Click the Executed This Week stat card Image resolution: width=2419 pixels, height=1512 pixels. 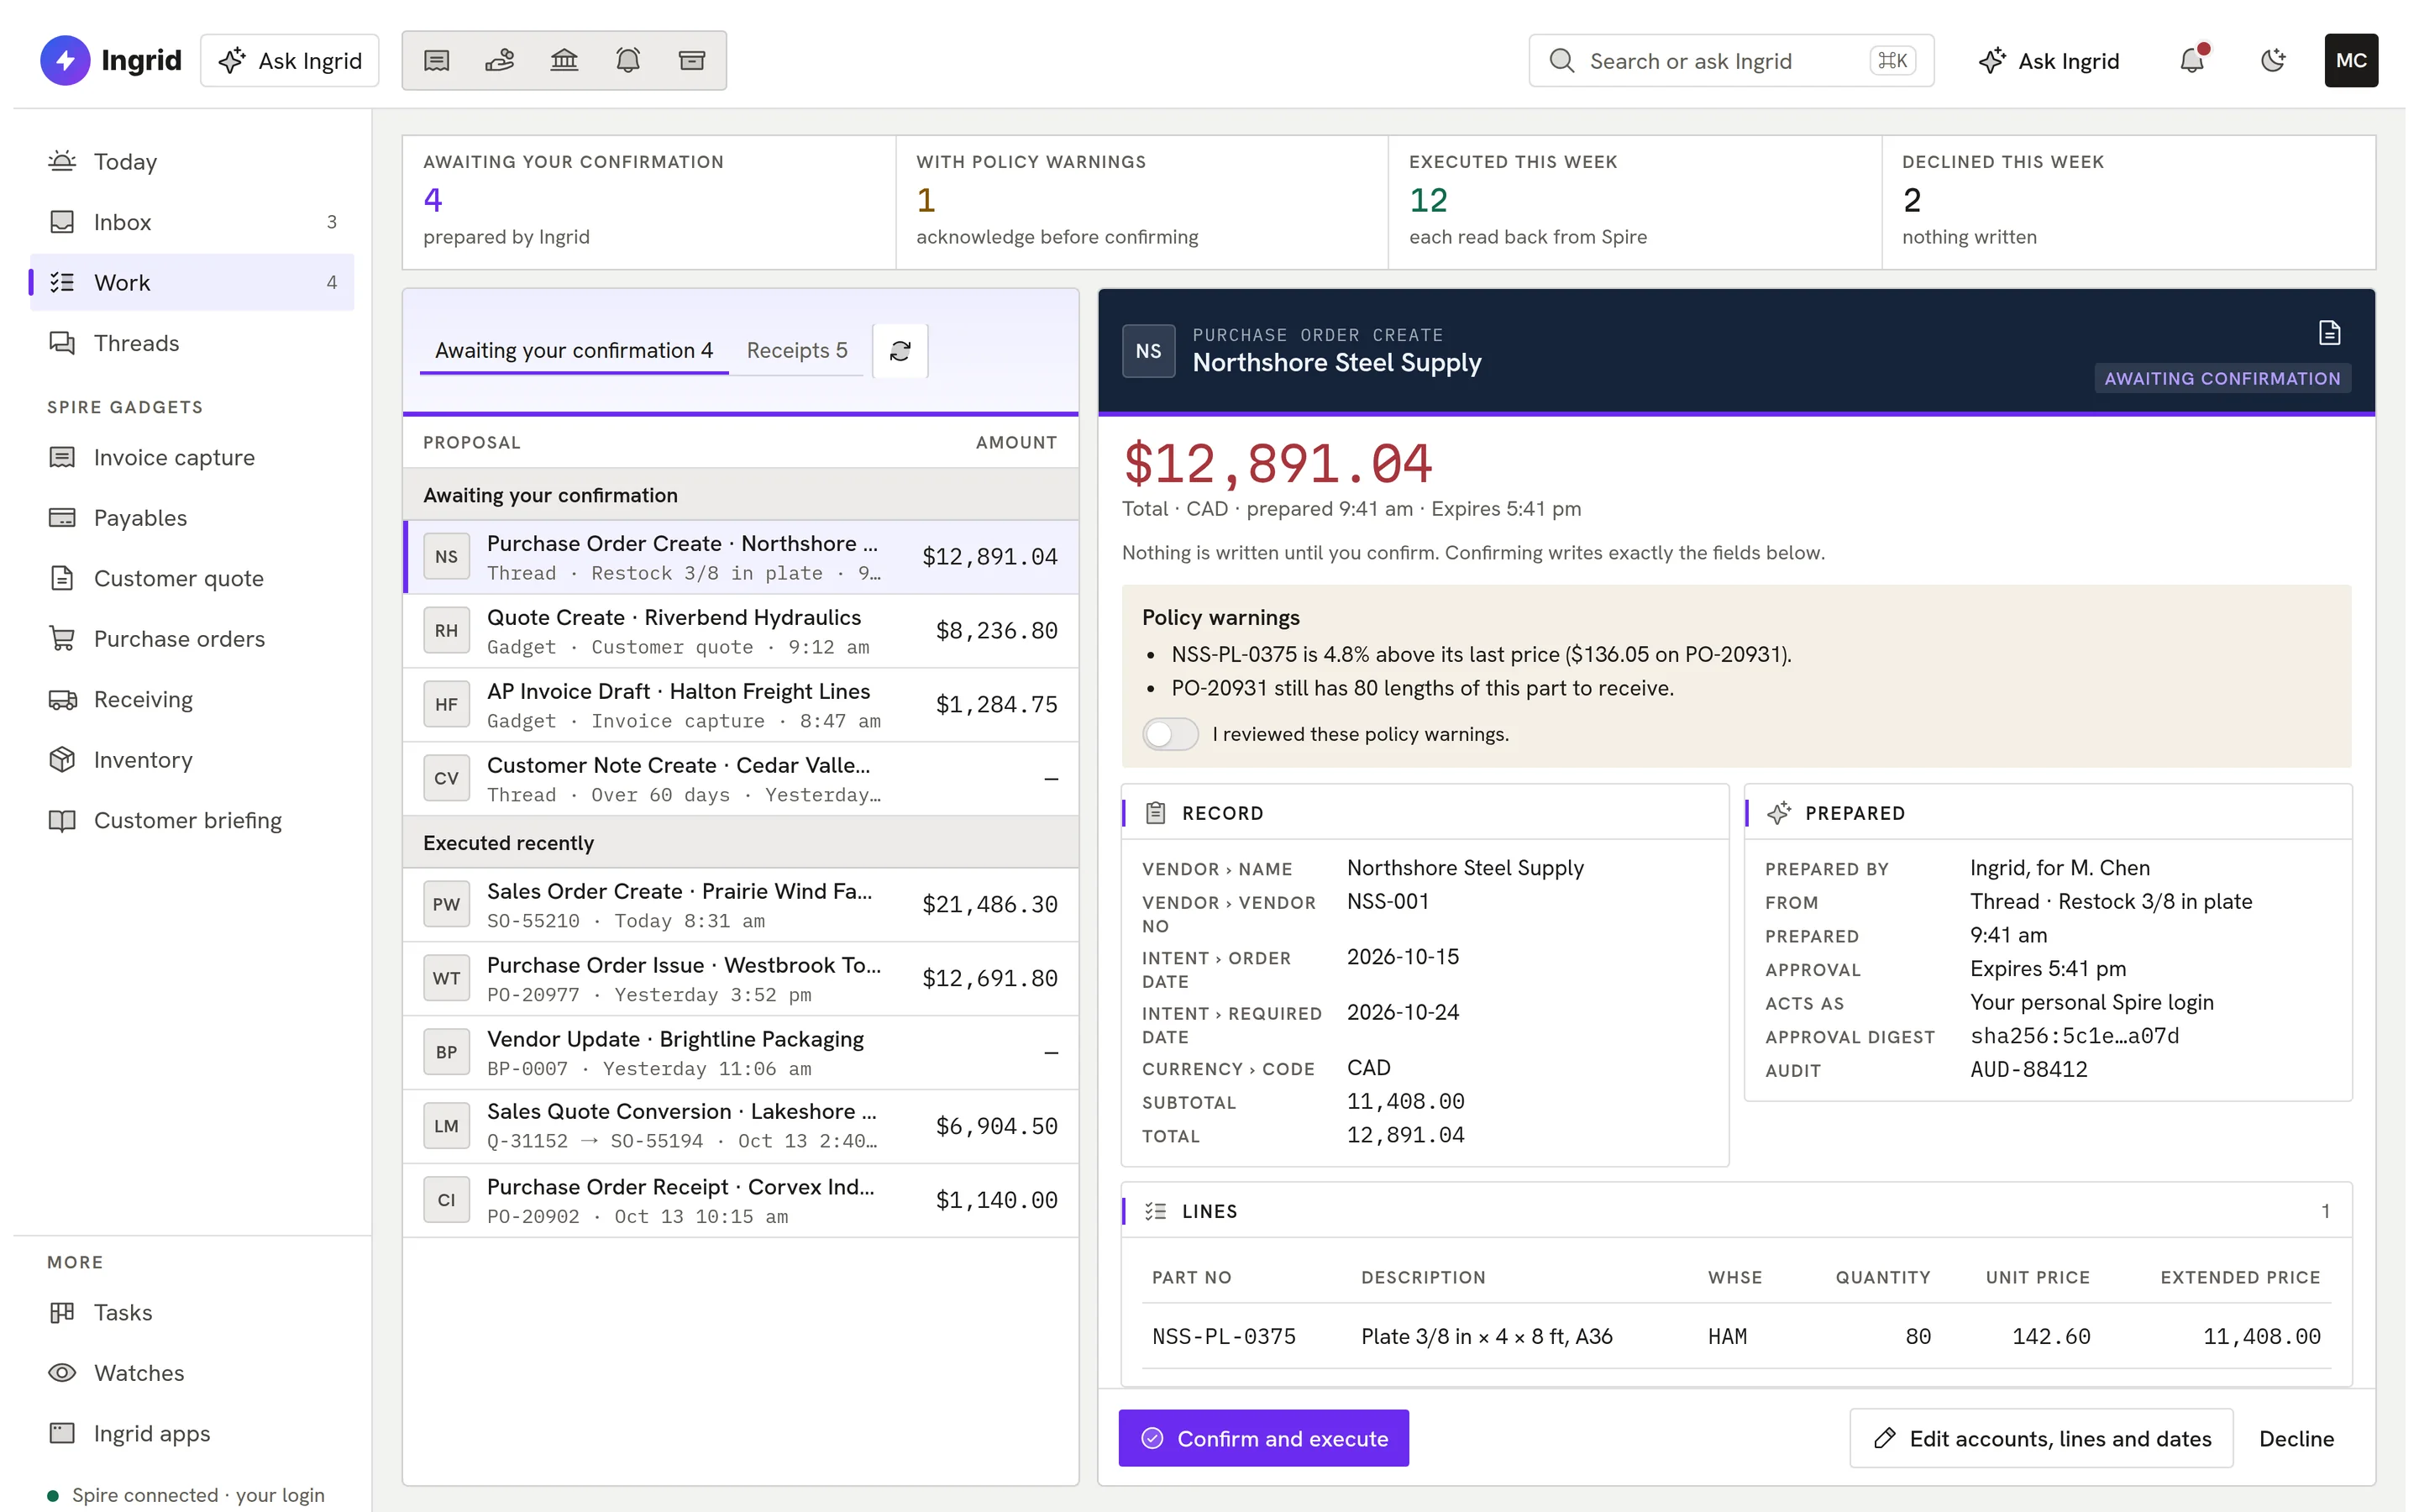(1635, 202)
